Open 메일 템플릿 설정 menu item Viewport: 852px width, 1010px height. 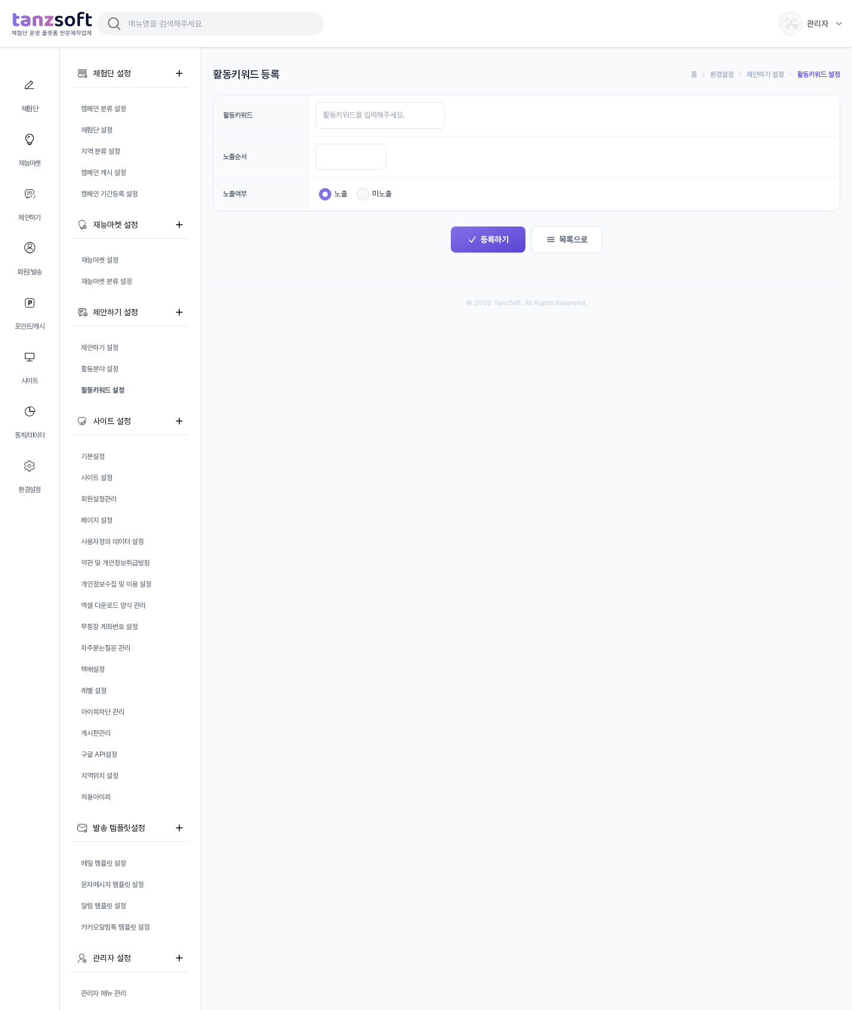click(x=104, y=863)
